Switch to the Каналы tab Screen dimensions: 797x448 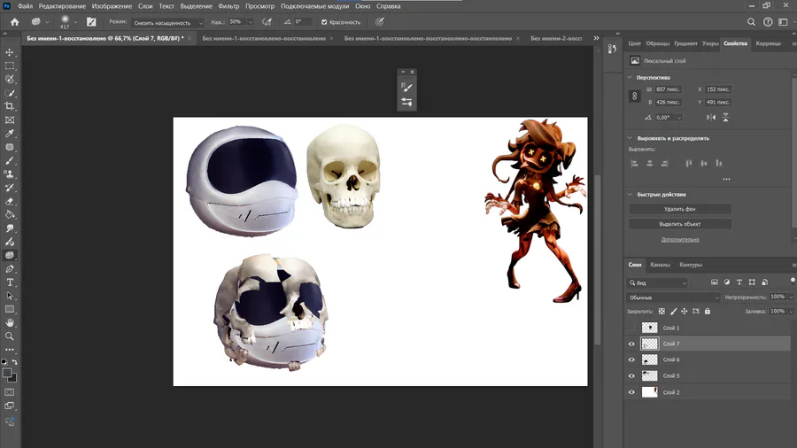(x=660, y=265)
